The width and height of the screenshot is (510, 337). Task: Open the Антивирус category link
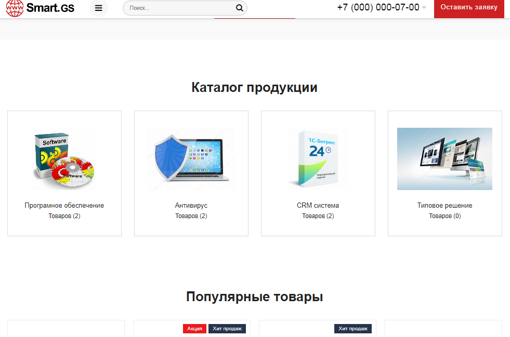(x=191, y=206)
